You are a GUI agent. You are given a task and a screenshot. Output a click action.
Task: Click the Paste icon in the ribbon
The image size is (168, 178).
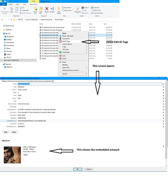point(17,9)
